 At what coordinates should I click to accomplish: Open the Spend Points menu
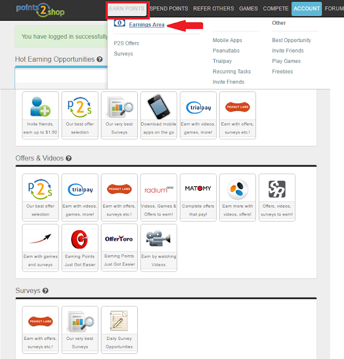pos(169,9)
